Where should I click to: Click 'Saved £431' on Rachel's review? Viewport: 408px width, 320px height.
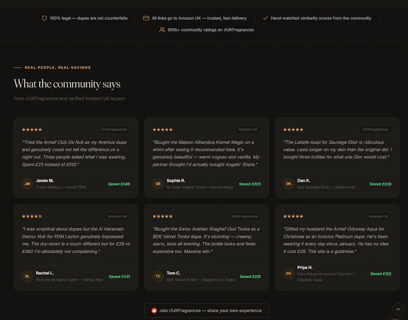point(119,277)
